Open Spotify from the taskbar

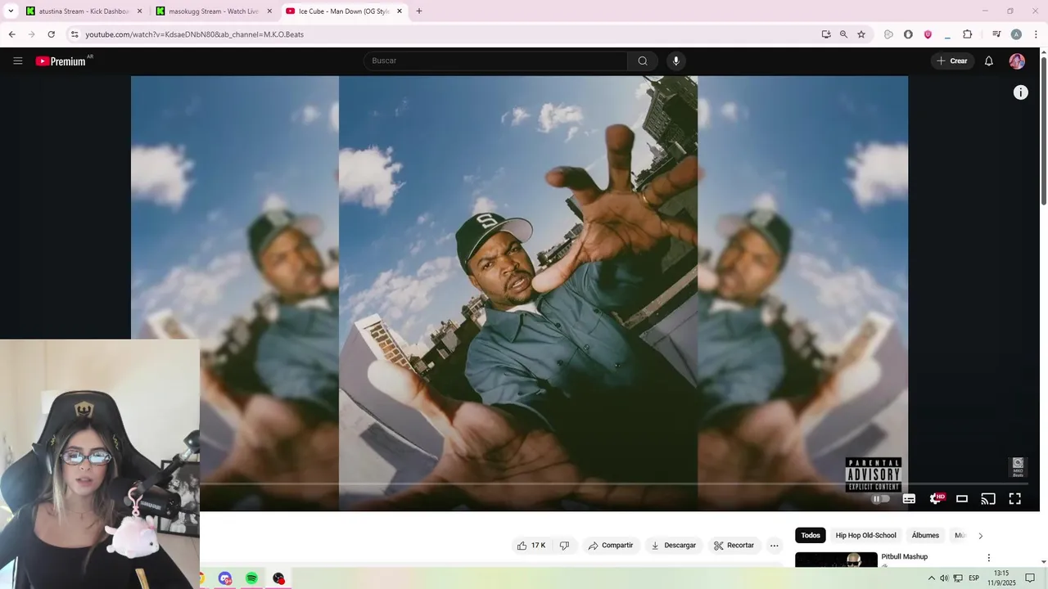tap(251, 578)
